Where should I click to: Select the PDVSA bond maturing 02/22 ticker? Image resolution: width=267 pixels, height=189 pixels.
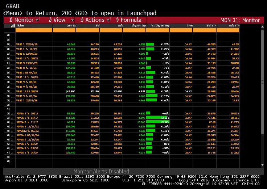28,131
